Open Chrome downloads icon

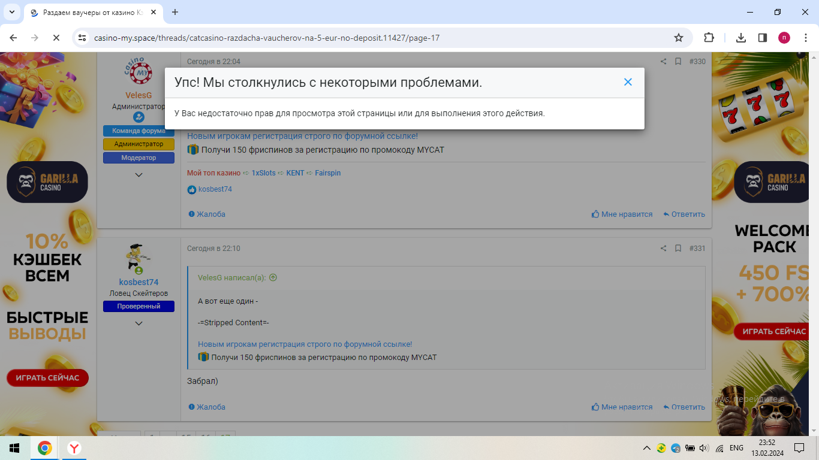click(741, 38)
